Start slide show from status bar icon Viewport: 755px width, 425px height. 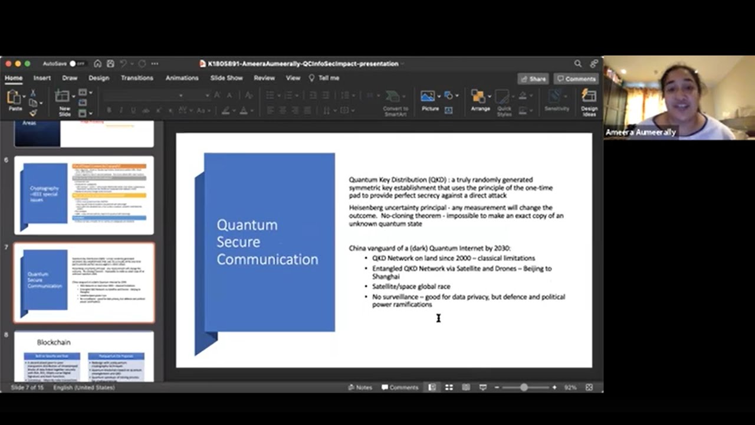pyautogui.click(x=482, y=387)
